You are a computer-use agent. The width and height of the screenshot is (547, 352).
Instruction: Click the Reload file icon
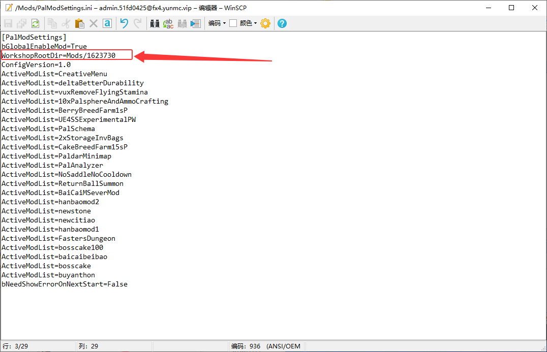[x=35, y=23]
